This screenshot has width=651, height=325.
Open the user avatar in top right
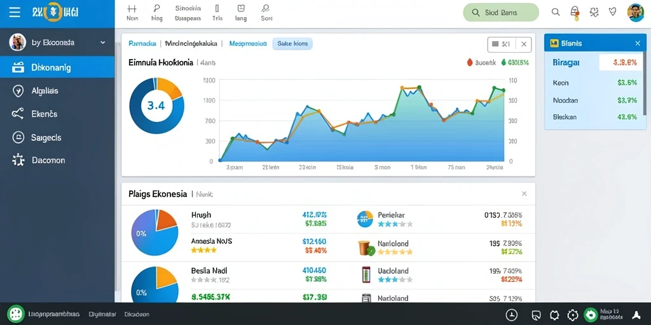click(x=635, y=13)
